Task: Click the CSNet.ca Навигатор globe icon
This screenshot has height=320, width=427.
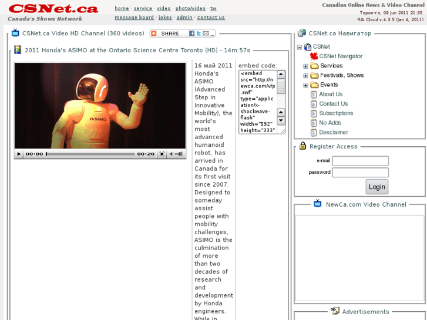Action: pos(302,33)
